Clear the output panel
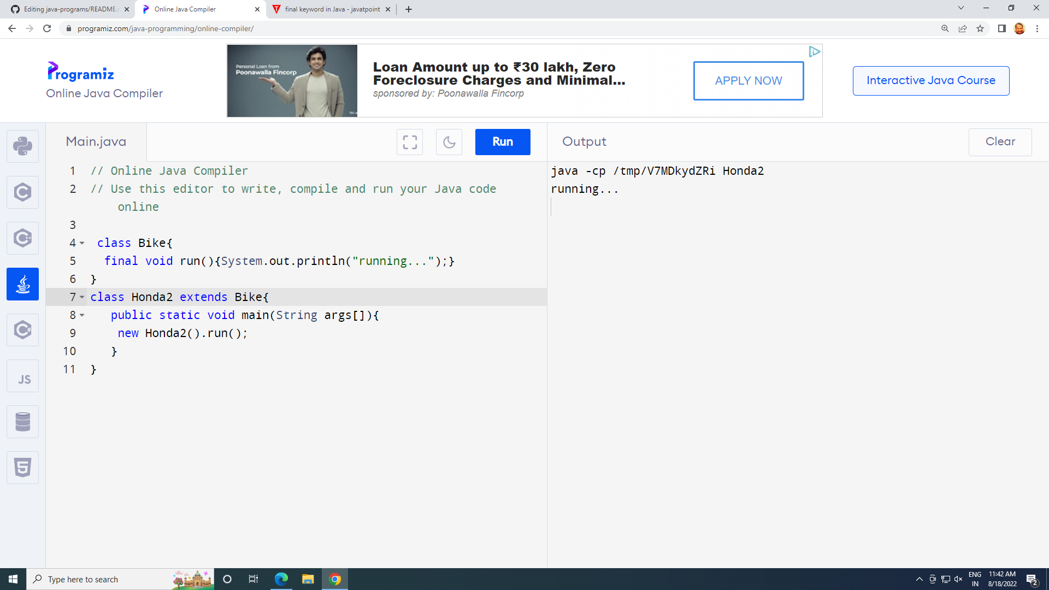The height and width of the screenshot is (590, 1049). point(1000,142)
